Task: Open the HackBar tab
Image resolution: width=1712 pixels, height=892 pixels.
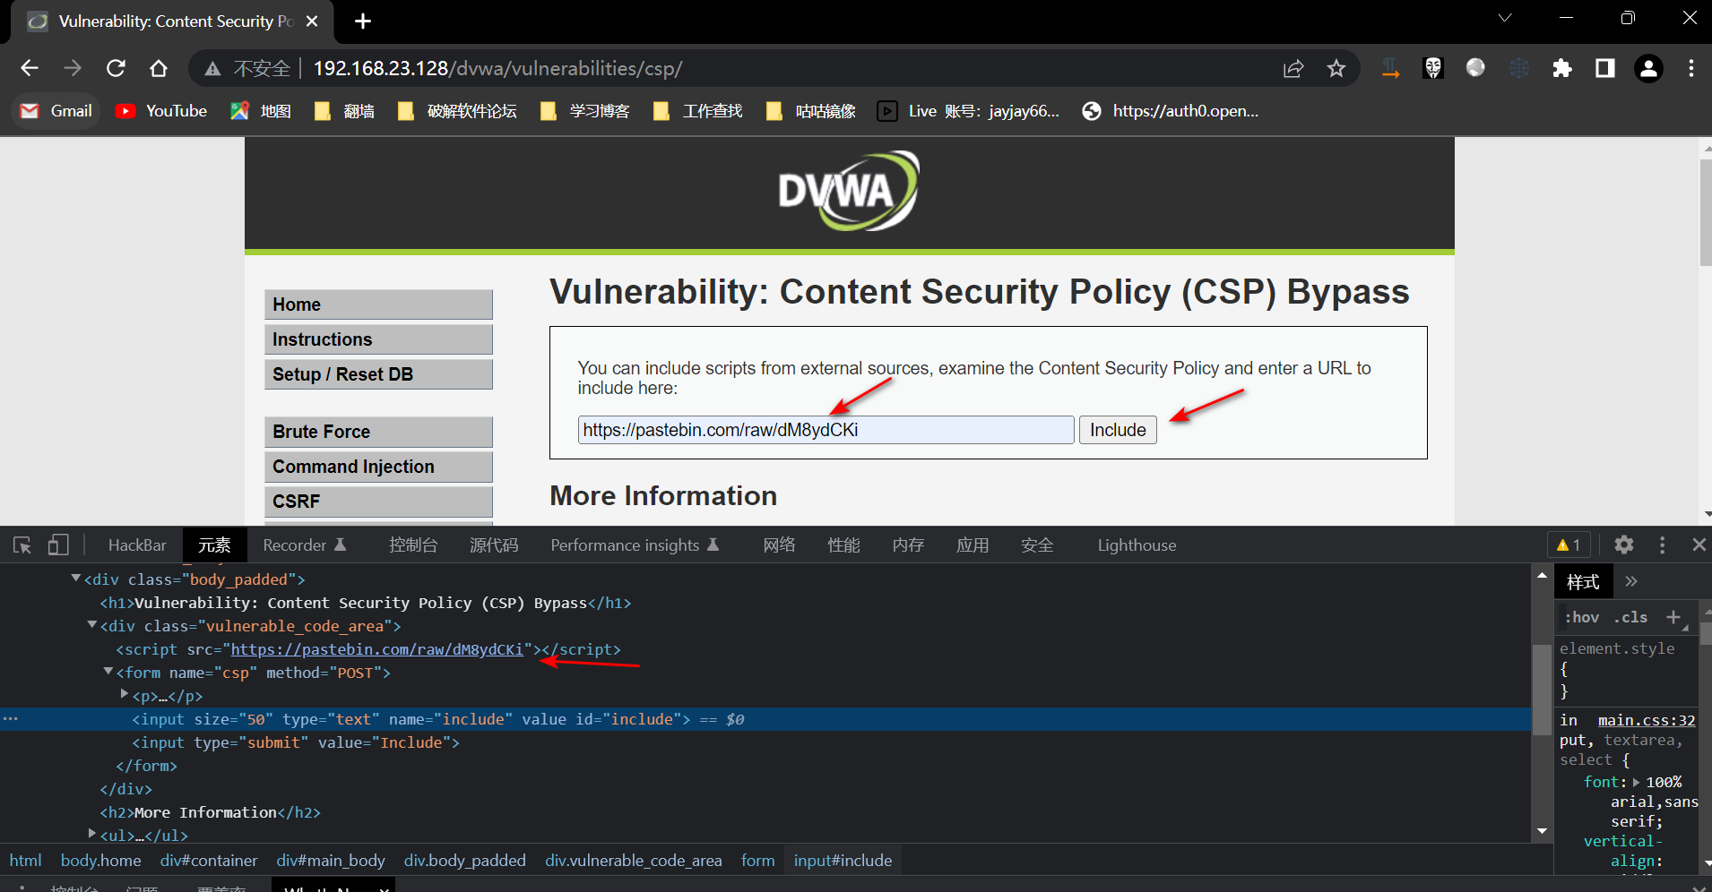Action: coord(137,545)
